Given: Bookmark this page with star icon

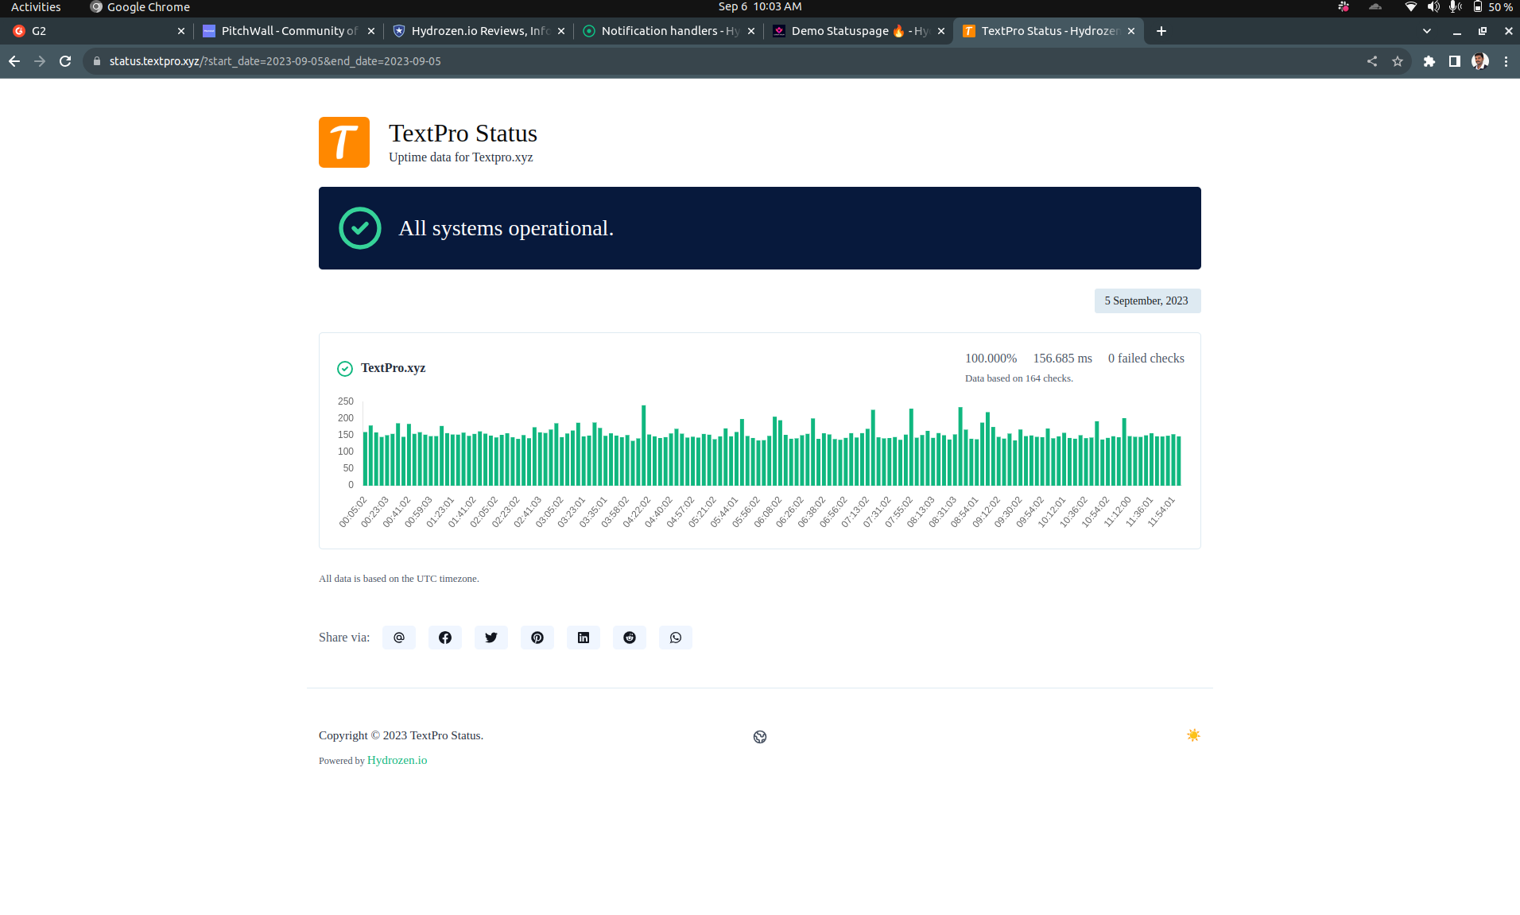Looking at the screenshot, I should pyautogui.click(x=1398, y=61).
